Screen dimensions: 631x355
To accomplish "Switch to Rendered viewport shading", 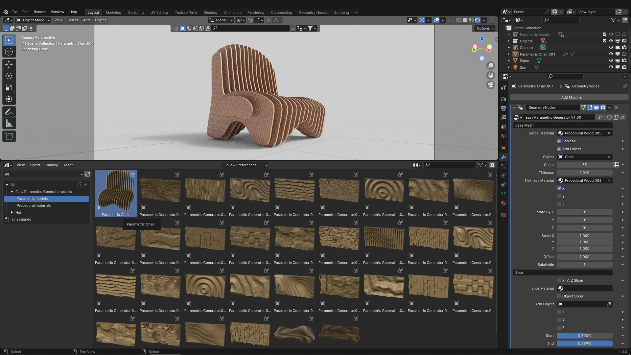I will tap(478, 20).
